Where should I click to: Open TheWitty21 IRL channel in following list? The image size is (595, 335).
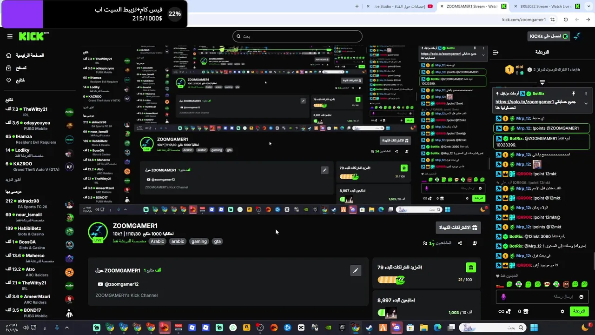(40, 112)
